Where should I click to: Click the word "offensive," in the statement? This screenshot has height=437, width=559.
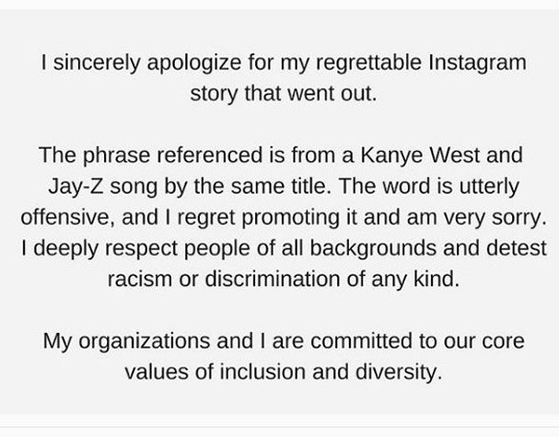pos(68,217)
